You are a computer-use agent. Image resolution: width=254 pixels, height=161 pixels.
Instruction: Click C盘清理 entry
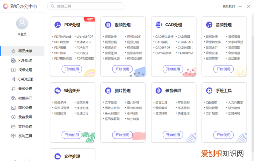click(x=211, y=103)
